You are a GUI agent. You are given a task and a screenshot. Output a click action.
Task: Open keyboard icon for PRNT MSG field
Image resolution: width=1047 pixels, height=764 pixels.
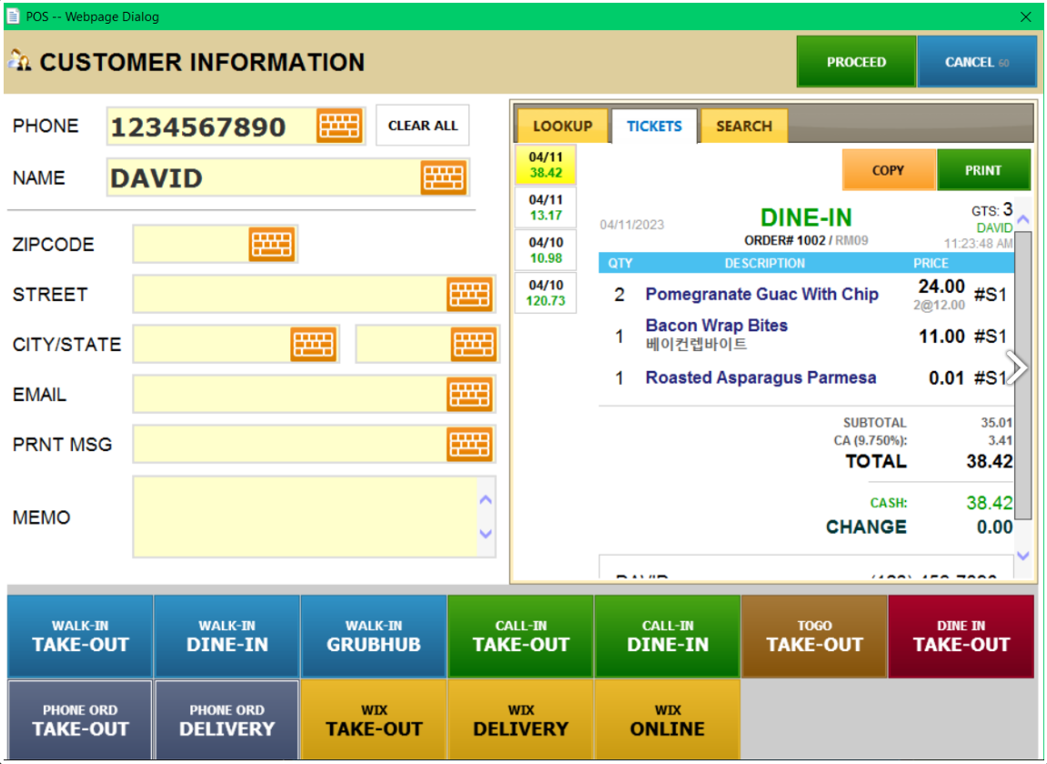tap(469, 445)
